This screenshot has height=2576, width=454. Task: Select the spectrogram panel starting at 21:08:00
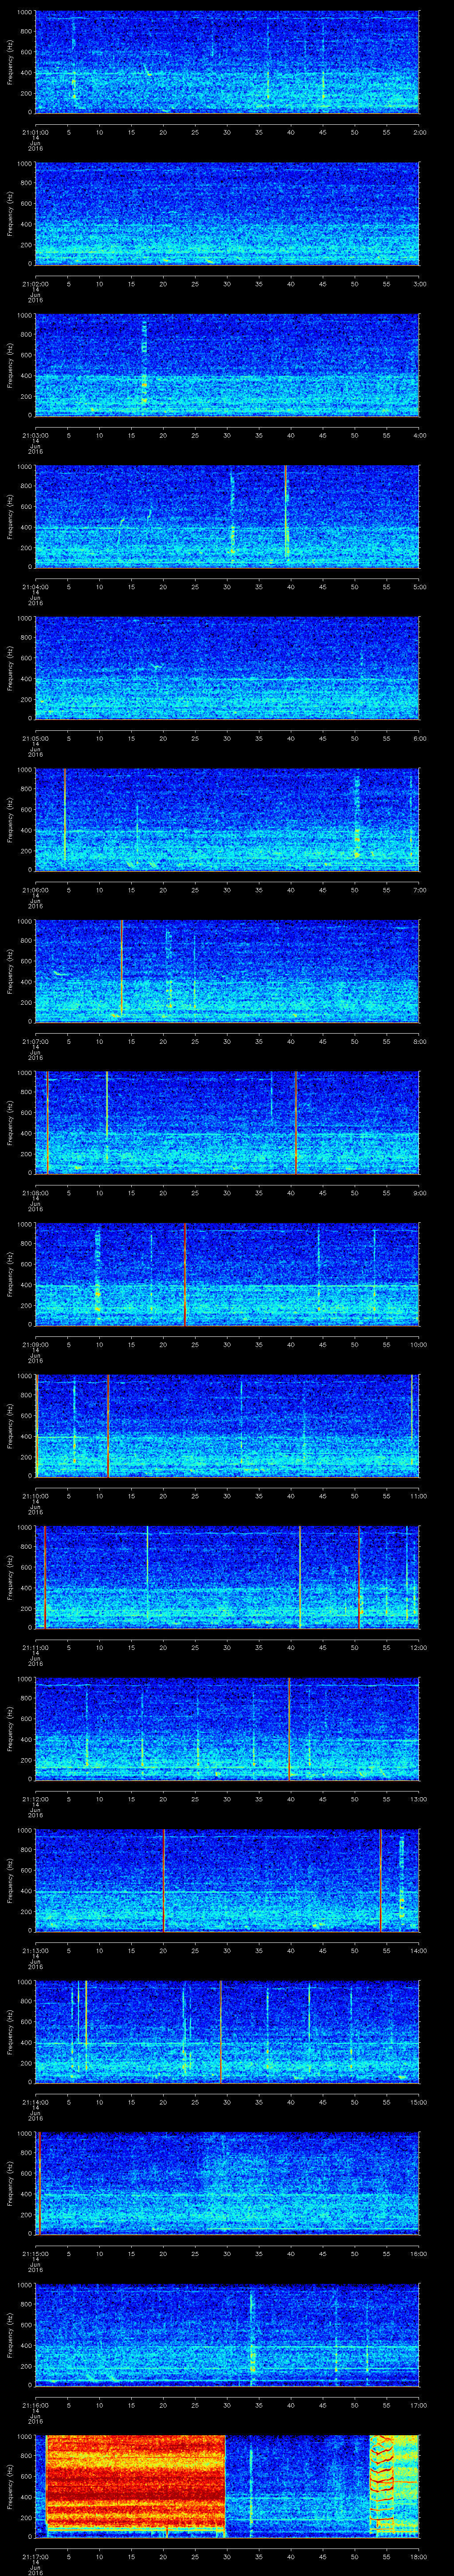tap(227, 1122)
